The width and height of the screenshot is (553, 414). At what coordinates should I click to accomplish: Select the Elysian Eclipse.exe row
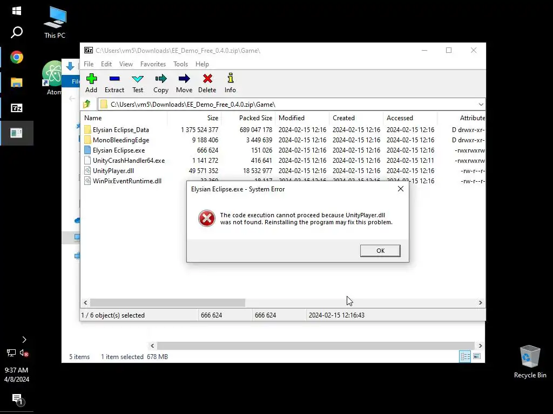[x=283, y=150]
